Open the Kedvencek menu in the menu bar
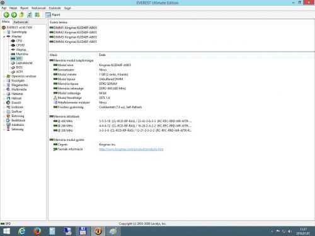Screen dimensions: 315x236 [x=38, y=8]
